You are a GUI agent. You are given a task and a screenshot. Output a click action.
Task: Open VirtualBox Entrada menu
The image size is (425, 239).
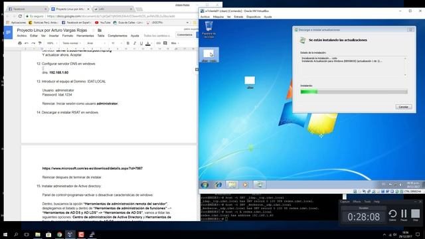(238, 17)
